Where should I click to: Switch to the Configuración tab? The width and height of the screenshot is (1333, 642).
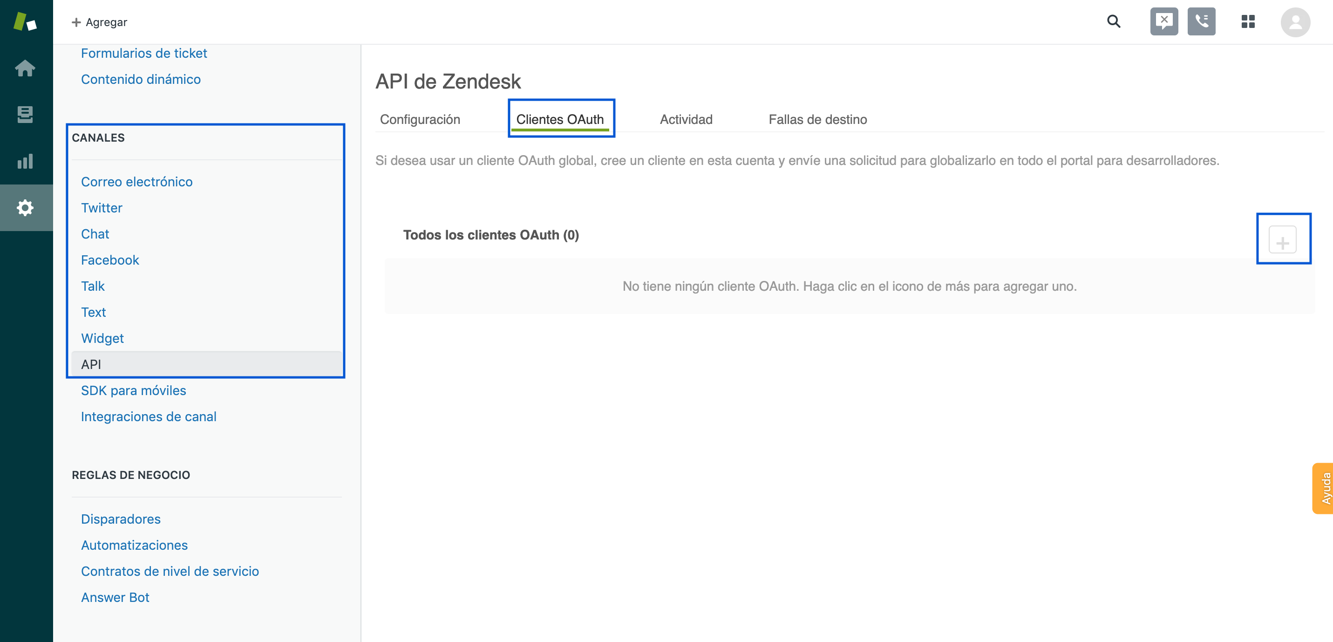[420, 119]
